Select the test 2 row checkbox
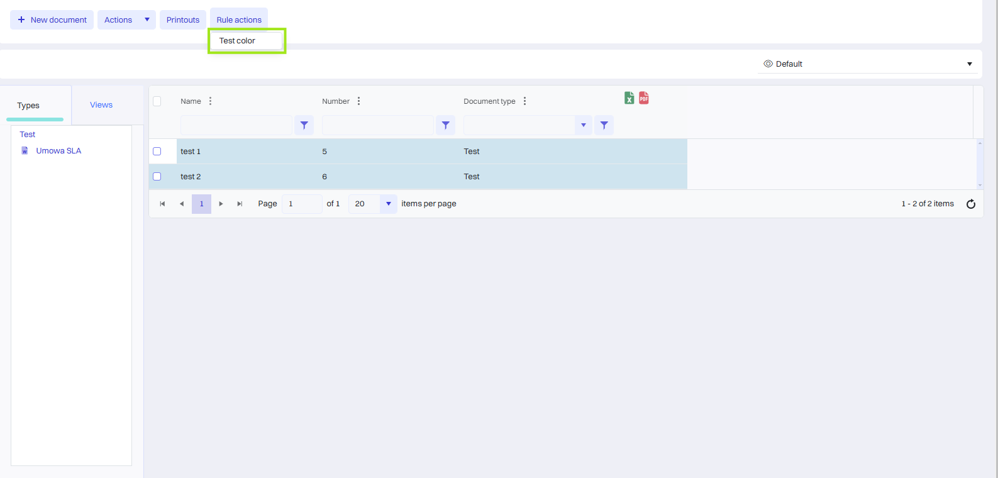The width and height of the screenshot is (998, 478). point(157,177)
